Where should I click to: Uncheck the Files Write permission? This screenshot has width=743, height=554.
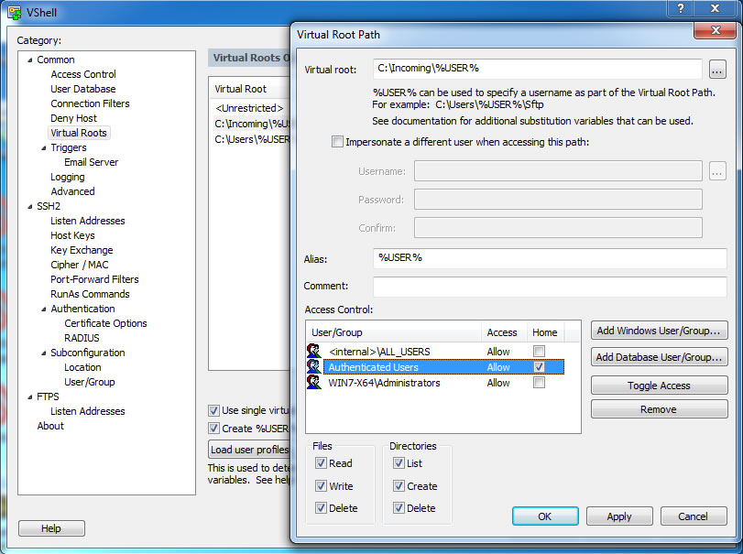[x=322, y=486]
